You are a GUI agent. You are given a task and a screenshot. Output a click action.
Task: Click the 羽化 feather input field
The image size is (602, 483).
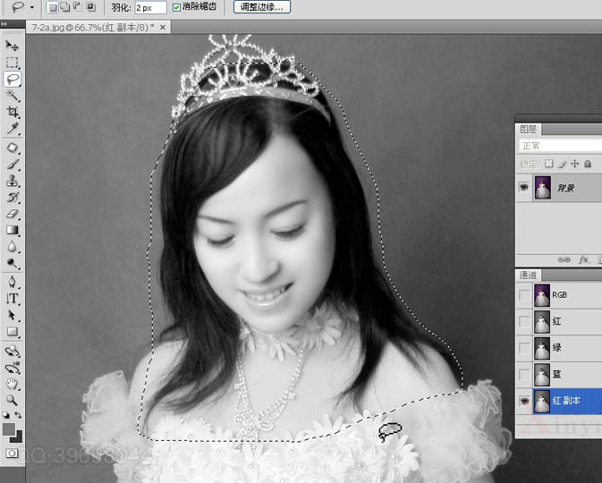[150, 7]
